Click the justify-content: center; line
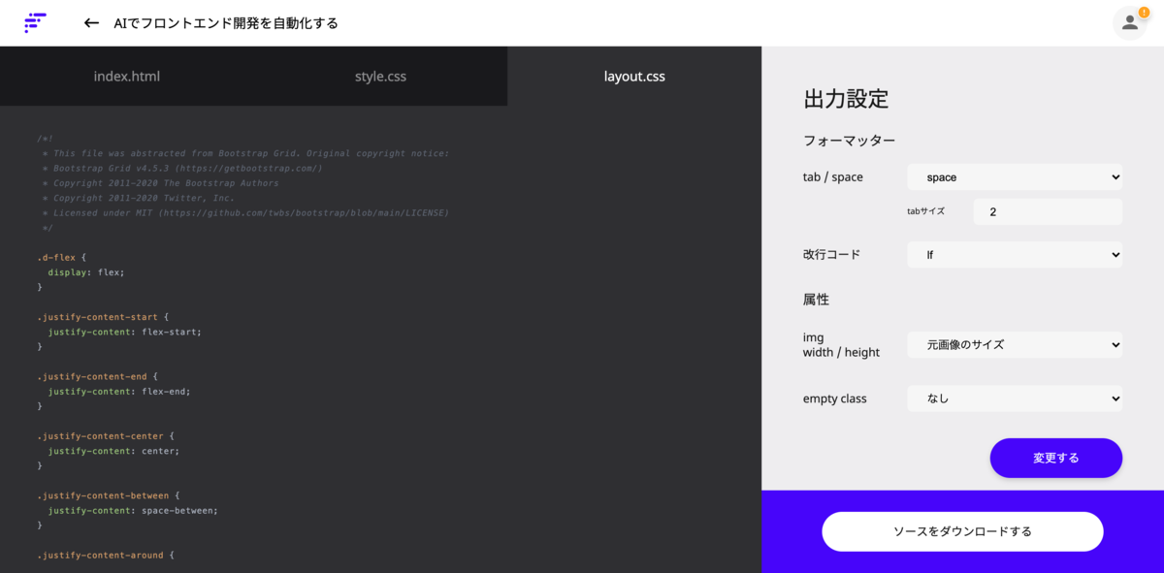 [x=113, y=451]
